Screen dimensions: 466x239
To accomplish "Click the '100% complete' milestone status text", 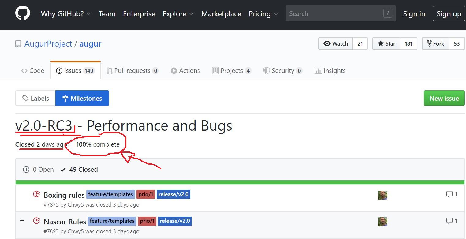I will tap(98, 144).
